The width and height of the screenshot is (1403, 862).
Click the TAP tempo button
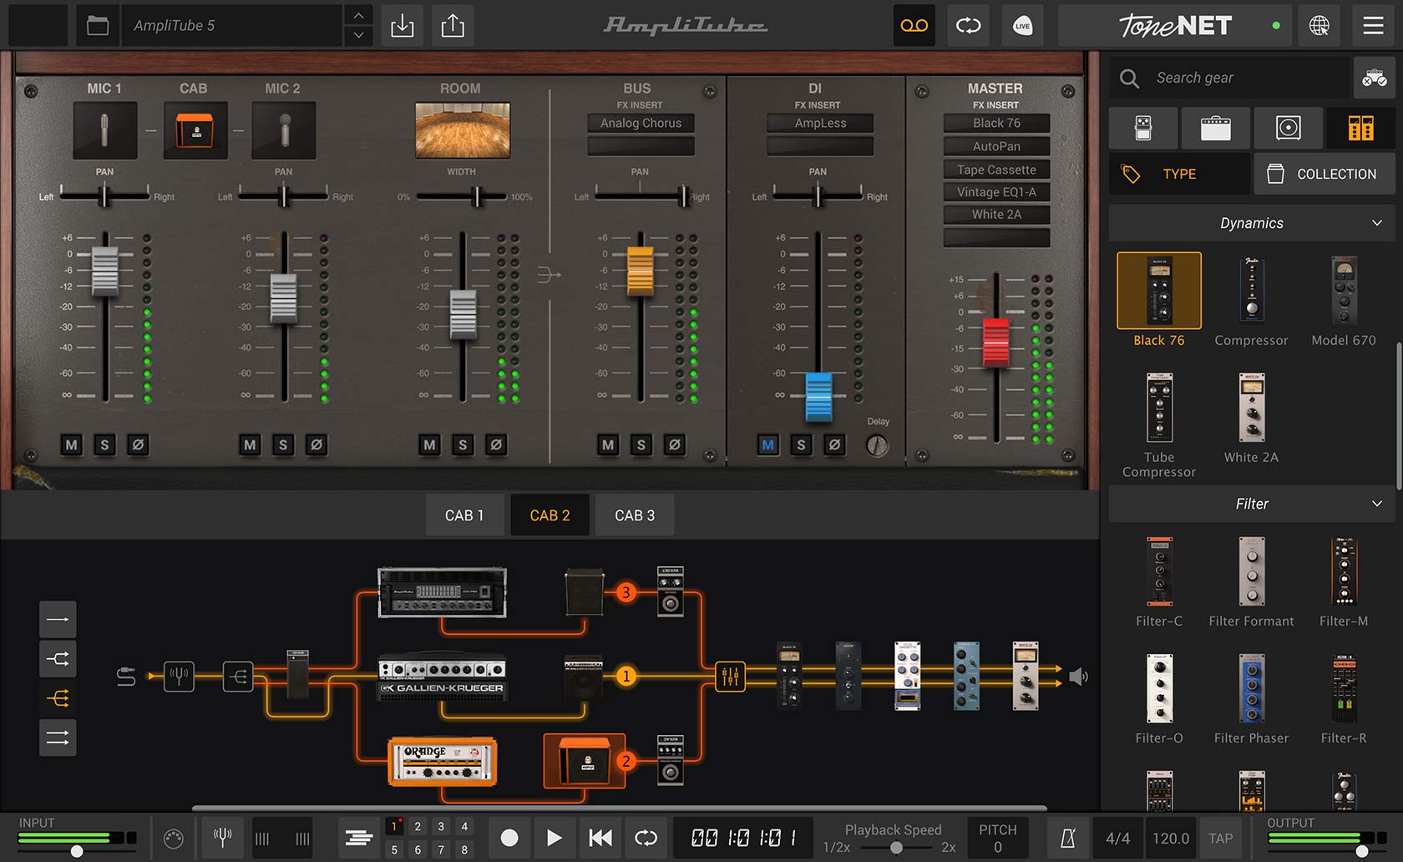pos(1221,838)
